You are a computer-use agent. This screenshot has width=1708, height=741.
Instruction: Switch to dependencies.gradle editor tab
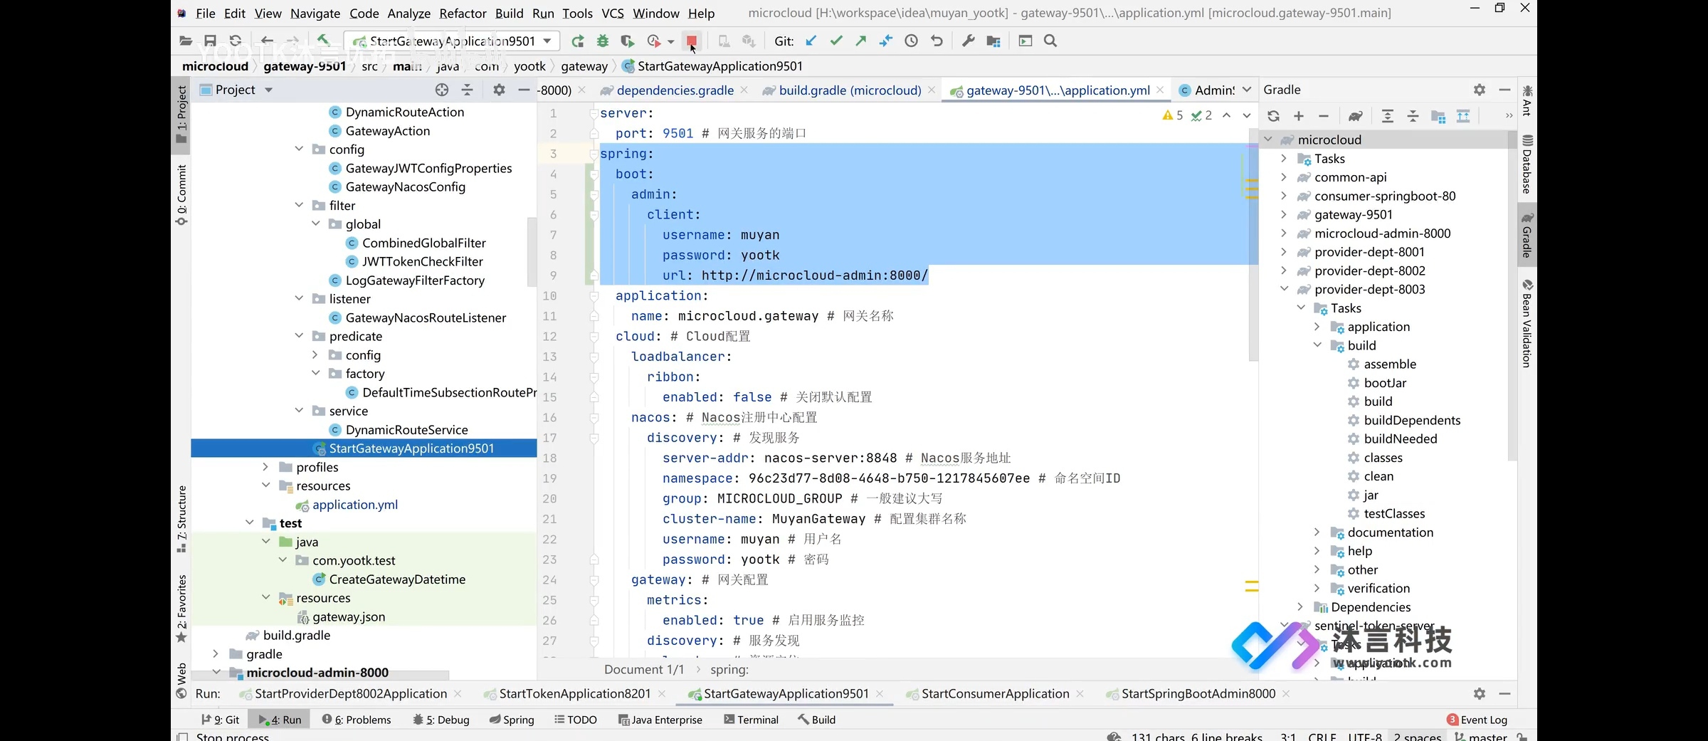point(675,90)
